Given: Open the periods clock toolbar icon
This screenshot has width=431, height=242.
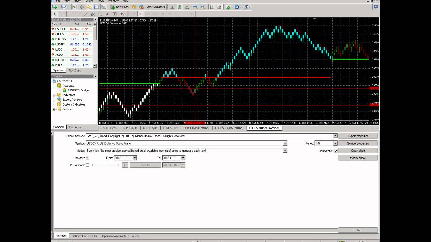Looking at the screenshot, I should pyautogui.click(x=238, y=7).
